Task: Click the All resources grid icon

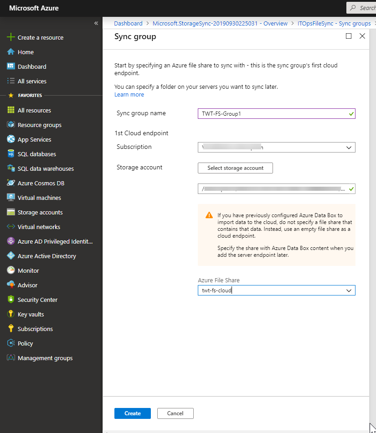Action: (x=11, y=110)
